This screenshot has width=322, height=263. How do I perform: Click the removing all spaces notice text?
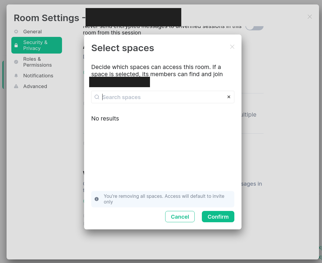tap(164, 199)
